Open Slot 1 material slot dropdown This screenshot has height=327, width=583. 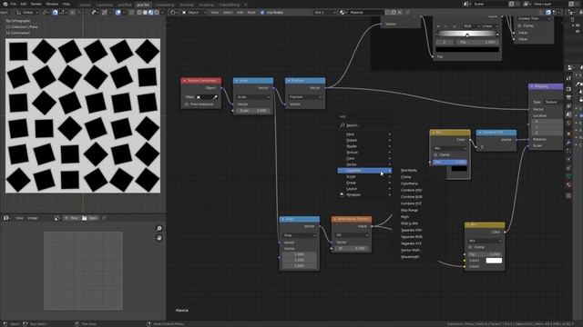pos(324,12)
